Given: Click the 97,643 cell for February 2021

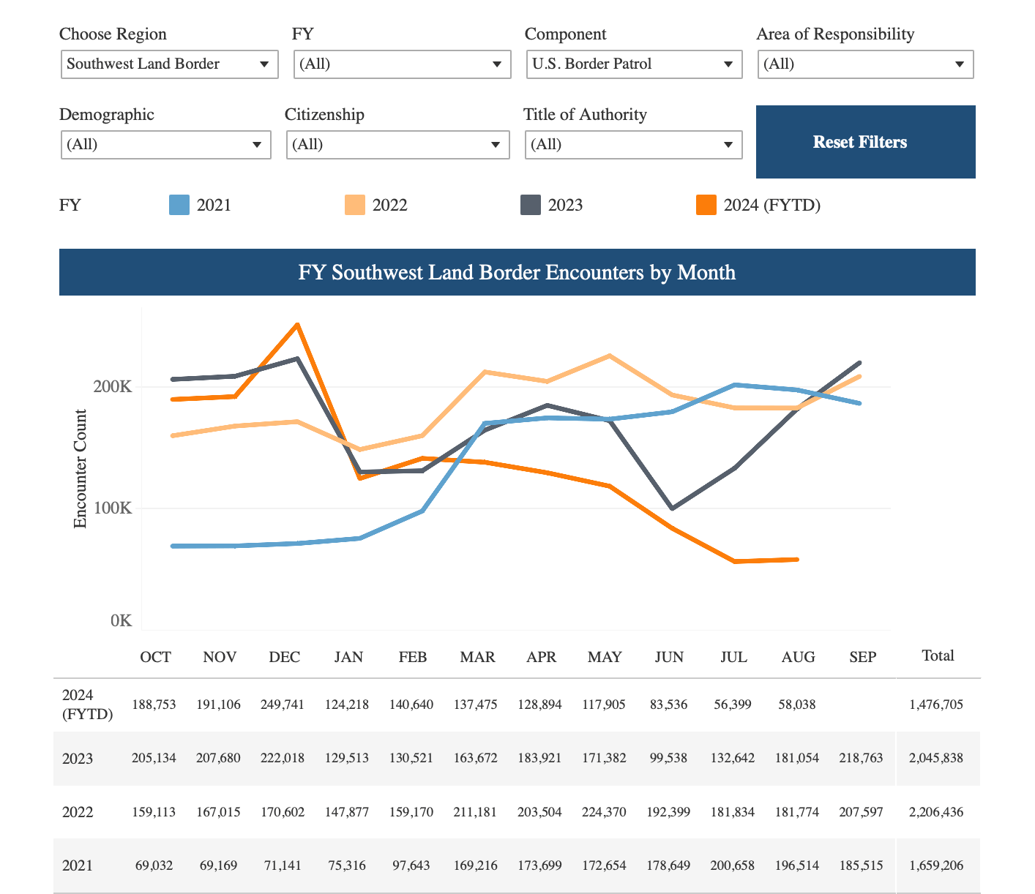Looking at the screenshot, I should [x=411, y=865].
